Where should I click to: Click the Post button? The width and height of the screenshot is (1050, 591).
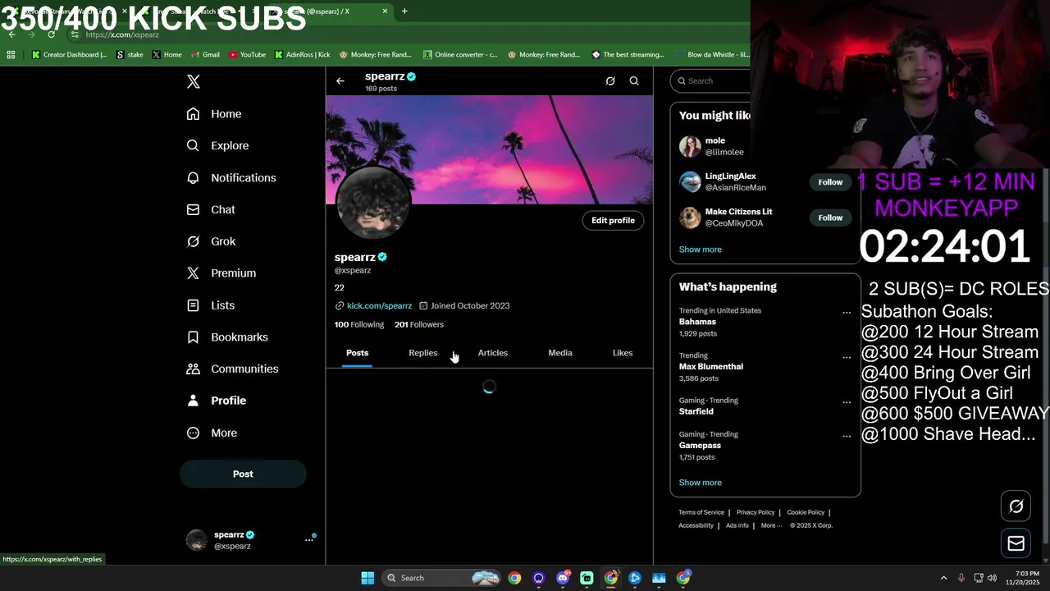243,474
